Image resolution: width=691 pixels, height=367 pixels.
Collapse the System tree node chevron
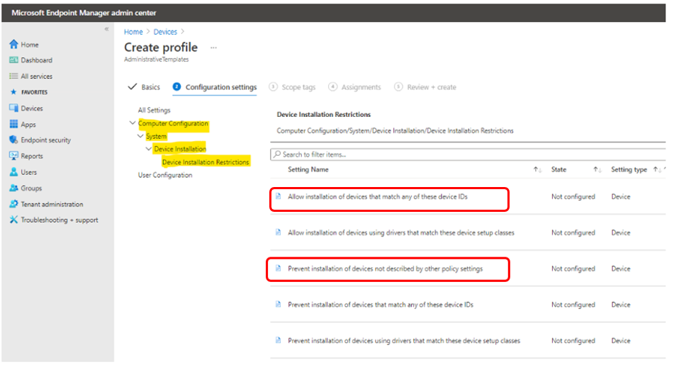click(140, 136)
